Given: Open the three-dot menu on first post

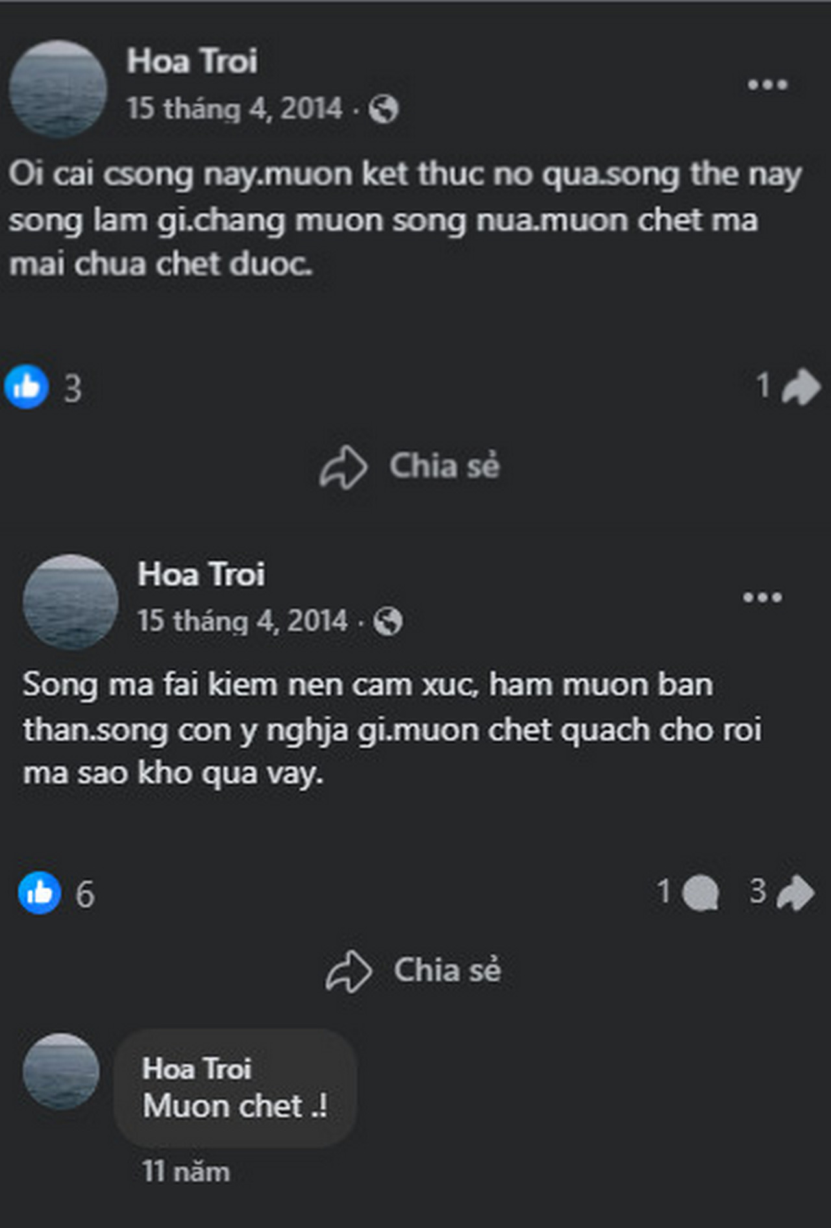Looking at the screenshot, I should pyautogui.click(x=767, y=85).
